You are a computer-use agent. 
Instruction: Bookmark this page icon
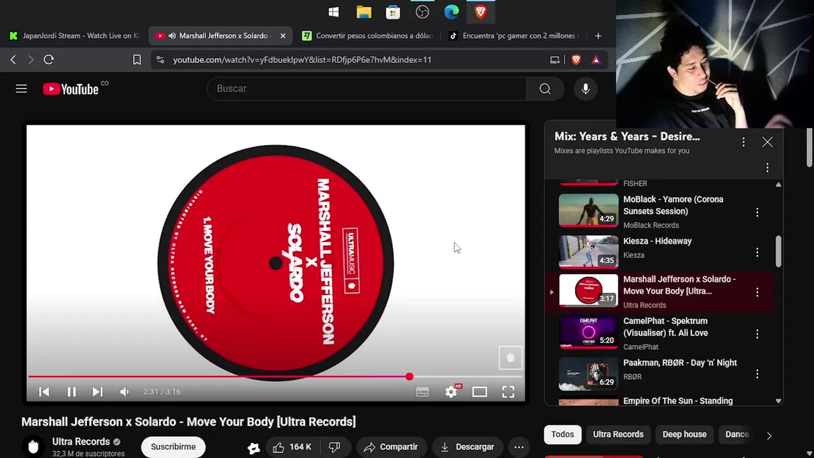137,60
